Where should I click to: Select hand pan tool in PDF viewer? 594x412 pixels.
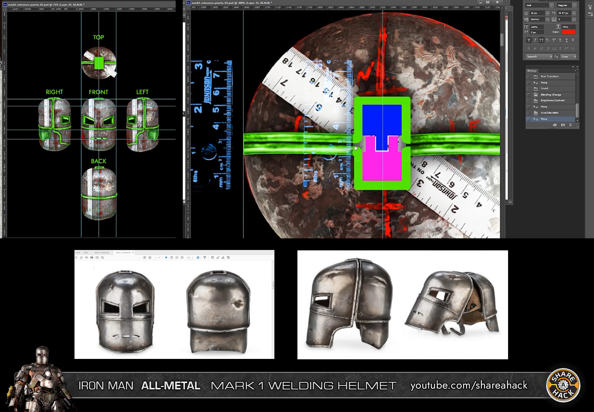171,257
